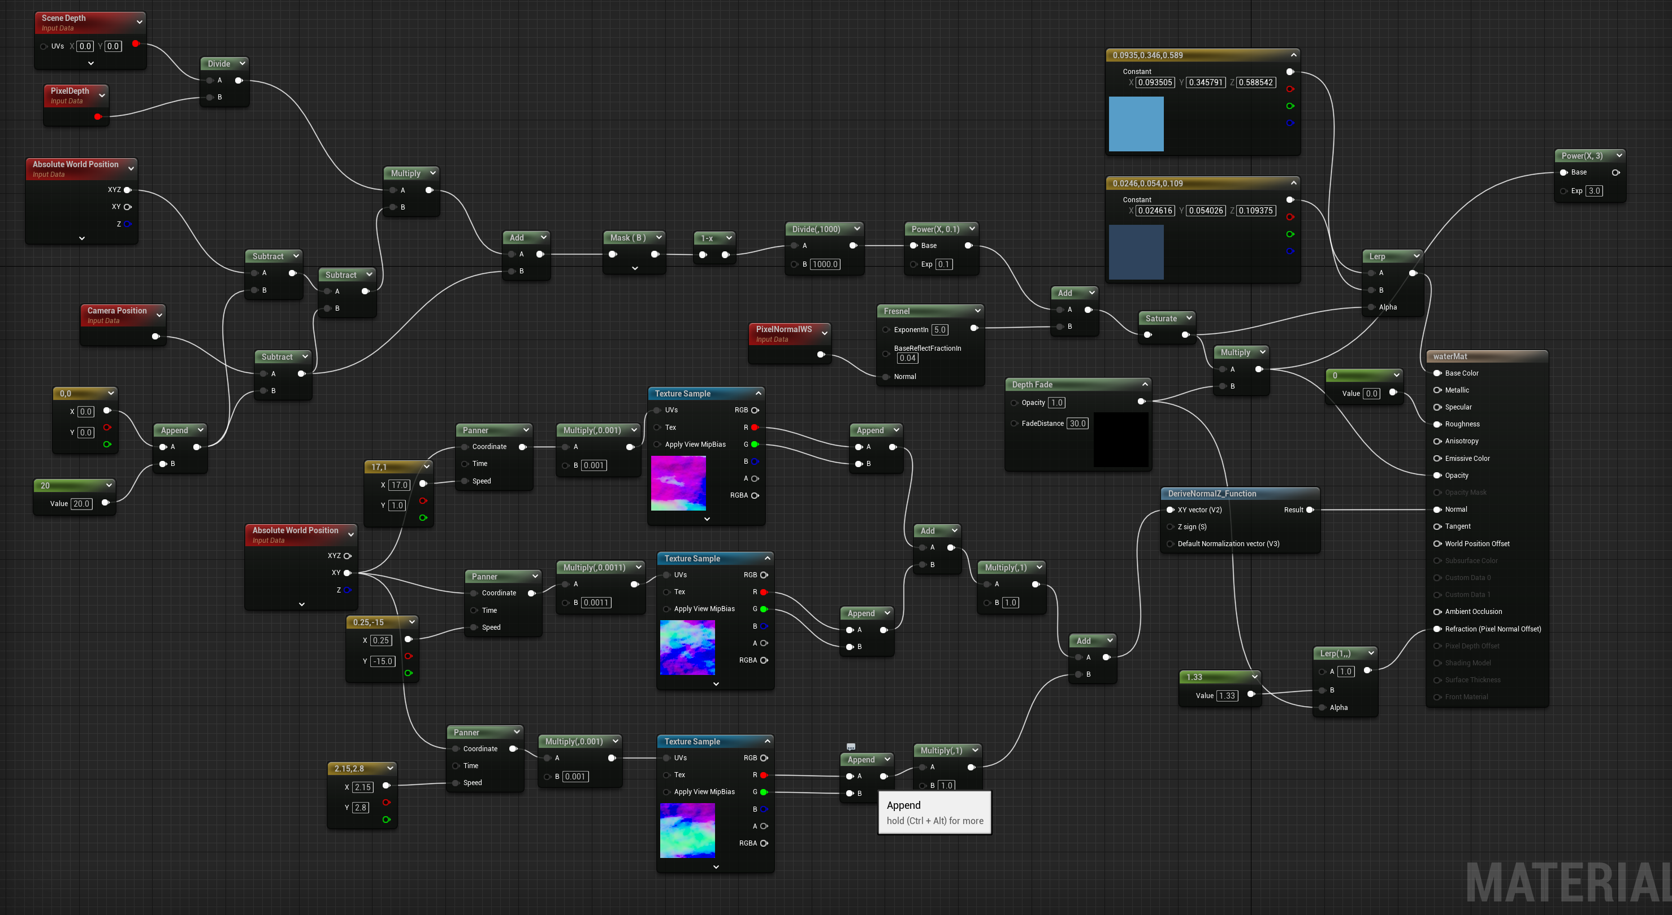Click the black Depth Fade preview swatch
This screenshot has height=915, width=1672.
pyautogui.click(x=1121, y=439)
